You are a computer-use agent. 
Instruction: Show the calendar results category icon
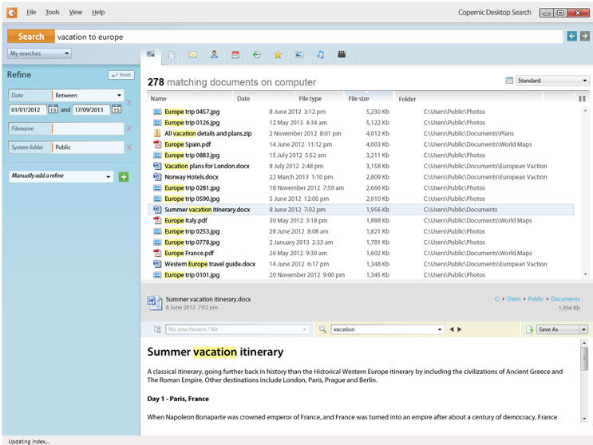pyautogui.click(x=235, y=55)
